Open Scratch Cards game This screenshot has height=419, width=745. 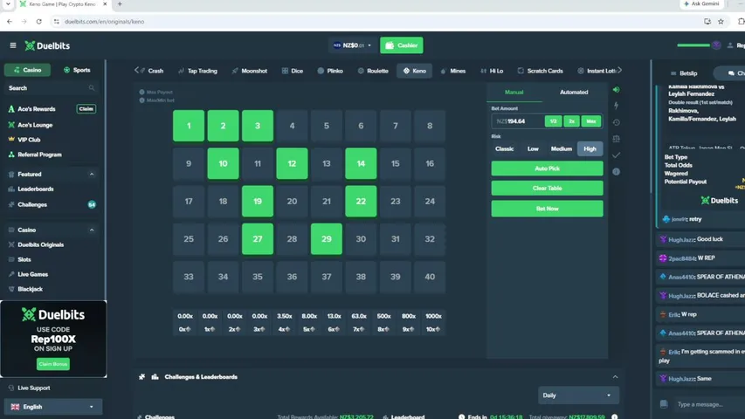pyautogui.click(x=541, y=71)
